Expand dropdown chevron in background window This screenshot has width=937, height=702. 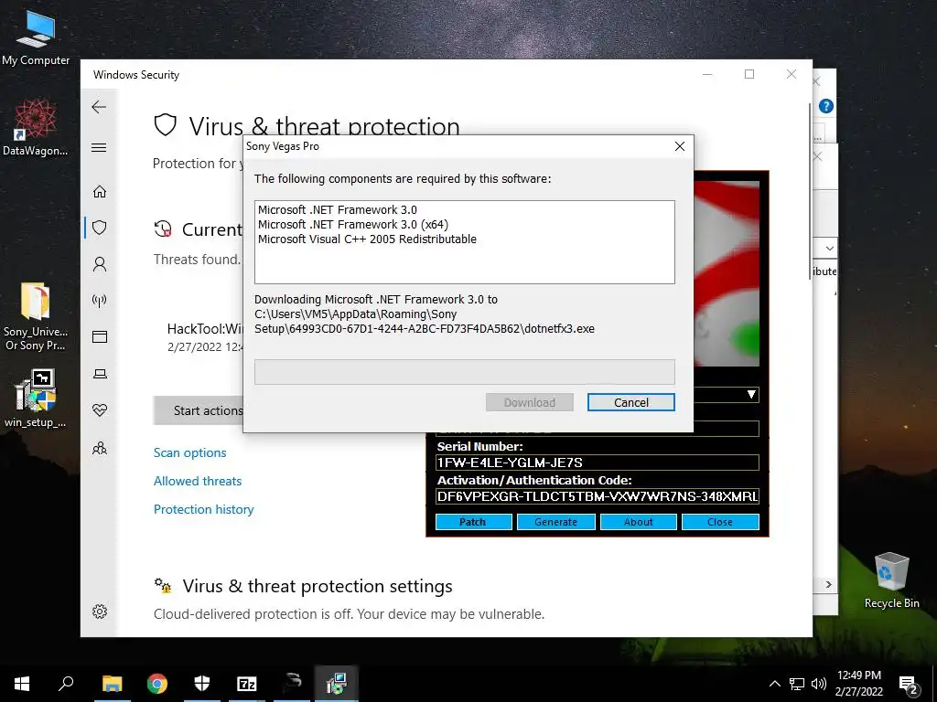pyautogui.click(x=829, y=248)
